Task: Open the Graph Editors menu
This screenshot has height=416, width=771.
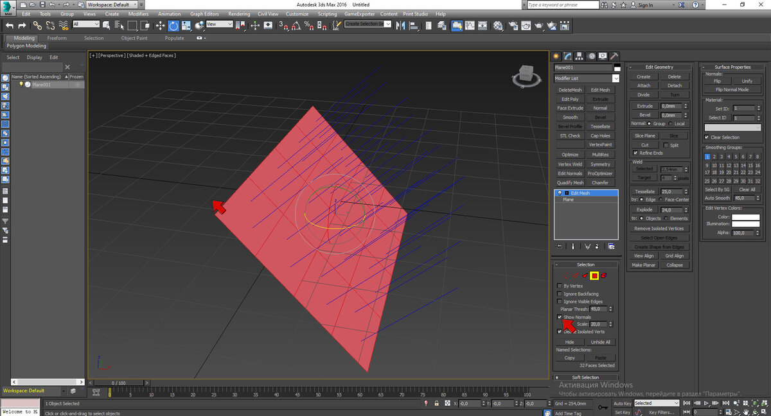Action: click(x=206, y=13)
